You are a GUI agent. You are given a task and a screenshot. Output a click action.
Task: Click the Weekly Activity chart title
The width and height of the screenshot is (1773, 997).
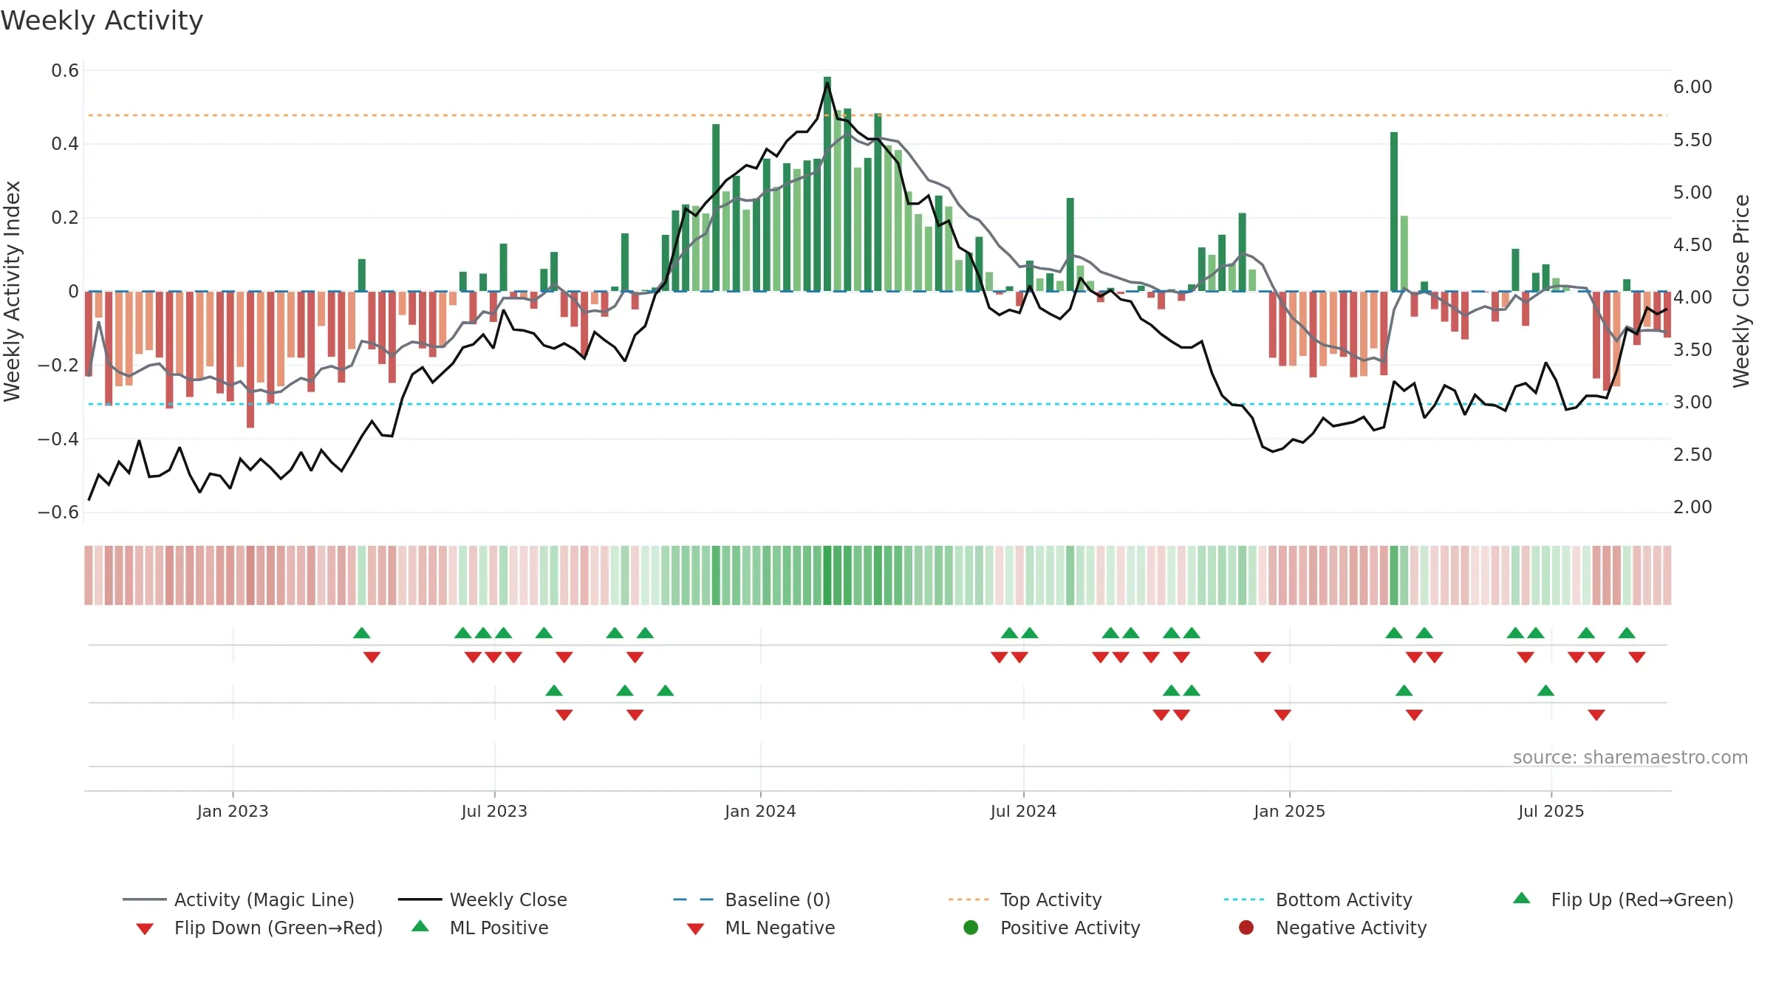(x=102, y=21)
